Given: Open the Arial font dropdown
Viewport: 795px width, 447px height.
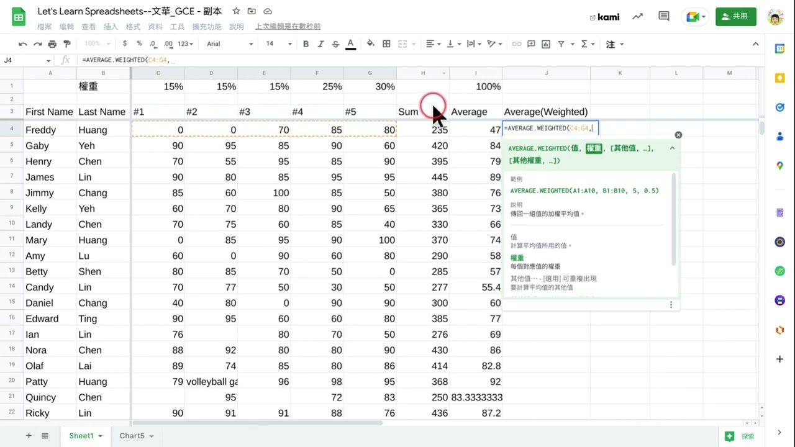Looking at the screenshot, I should click(x=230, y=44).
